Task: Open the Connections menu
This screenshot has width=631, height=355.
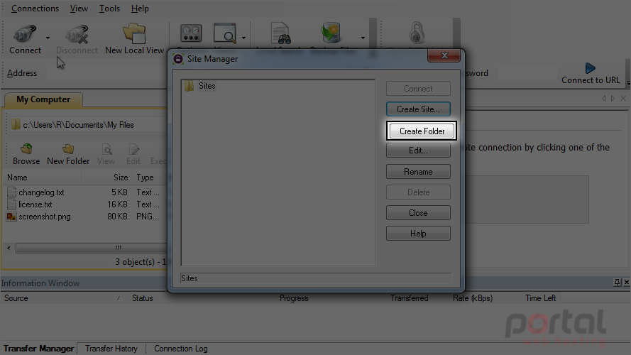Action: [x=35, y=9]
